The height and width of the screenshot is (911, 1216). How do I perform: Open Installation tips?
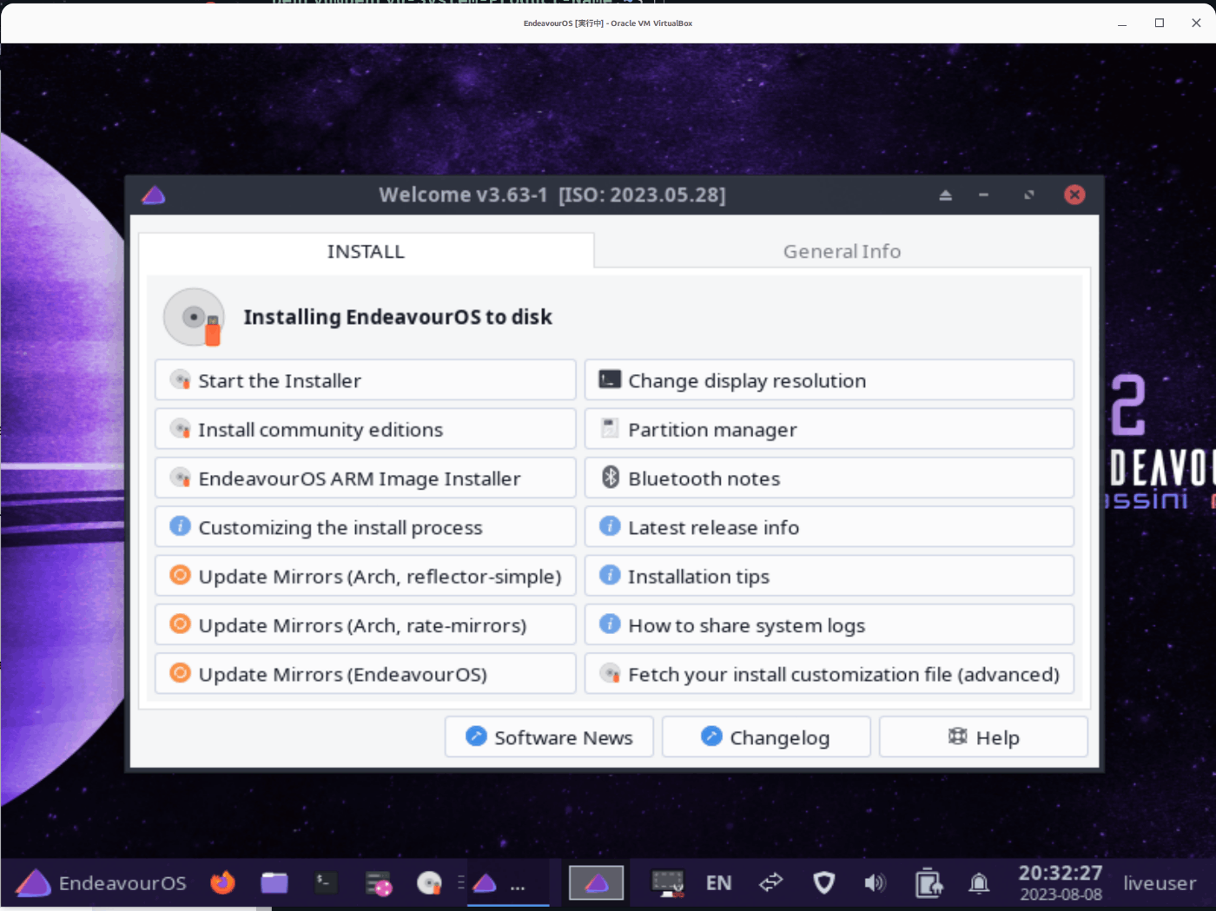pos(829,576)
